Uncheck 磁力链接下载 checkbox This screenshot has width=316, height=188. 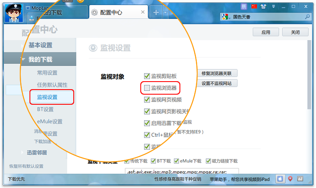(208, 161)
